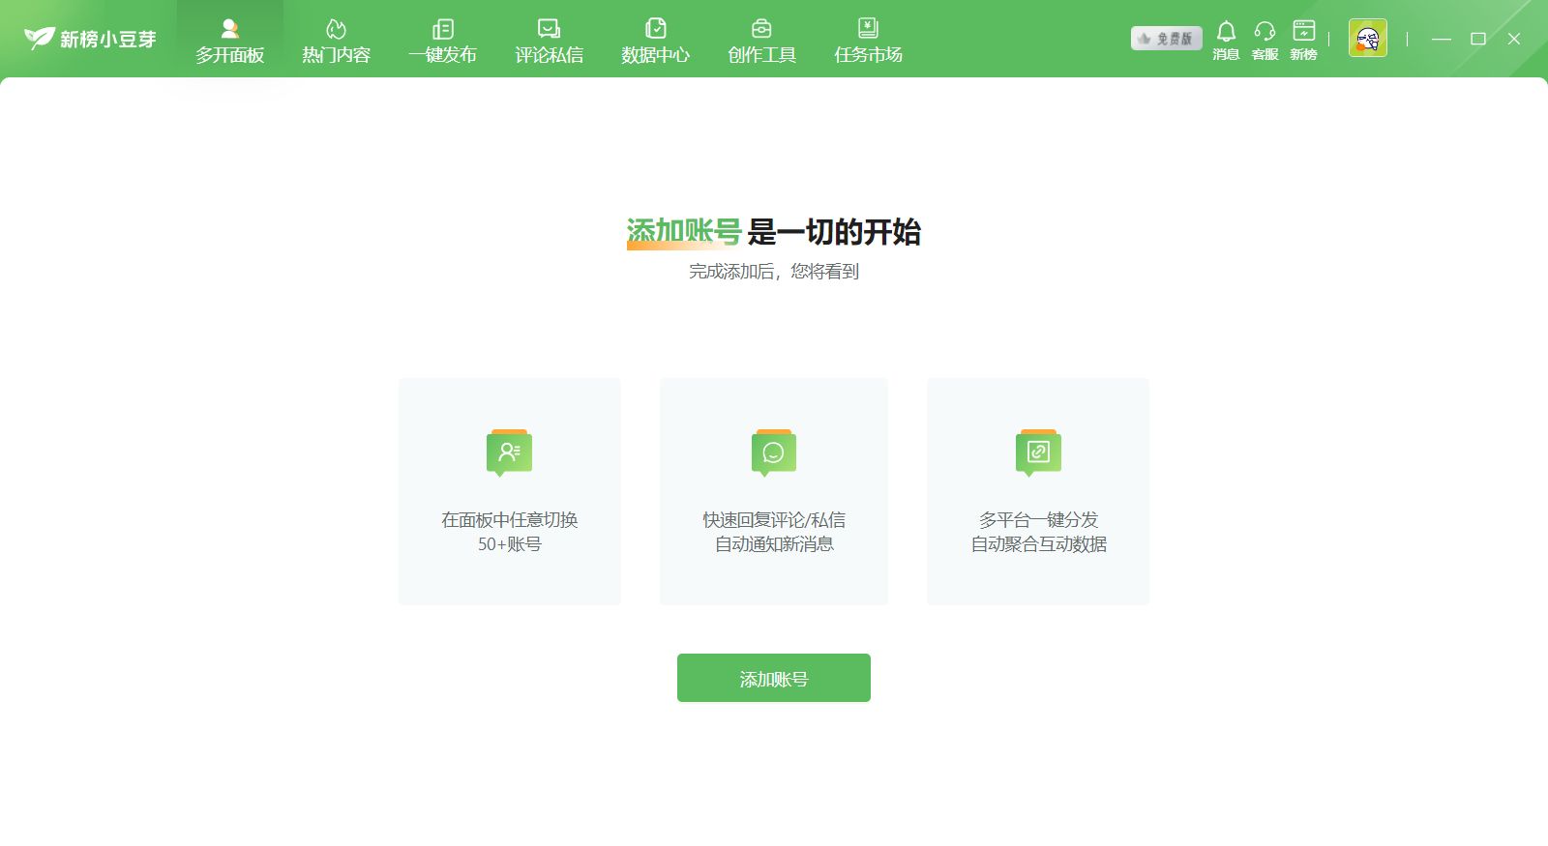
Task: Click the 快速回复评论/私信 text
Action: click(x=774, y=520)
